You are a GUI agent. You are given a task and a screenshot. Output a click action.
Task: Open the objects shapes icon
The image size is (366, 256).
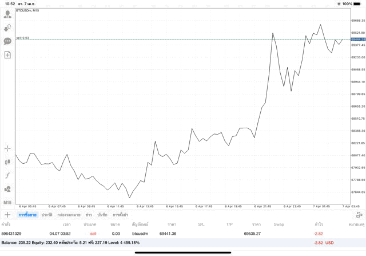[x=7, y=188]
